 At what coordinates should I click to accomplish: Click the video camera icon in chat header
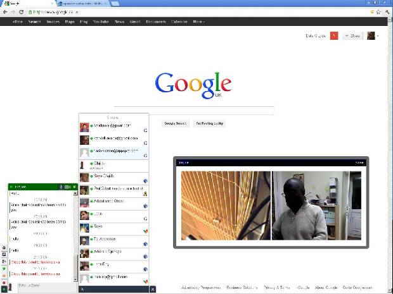pos(67,187)
